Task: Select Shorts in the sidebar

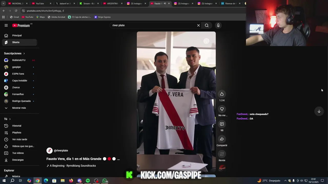Action: (19, 42)
